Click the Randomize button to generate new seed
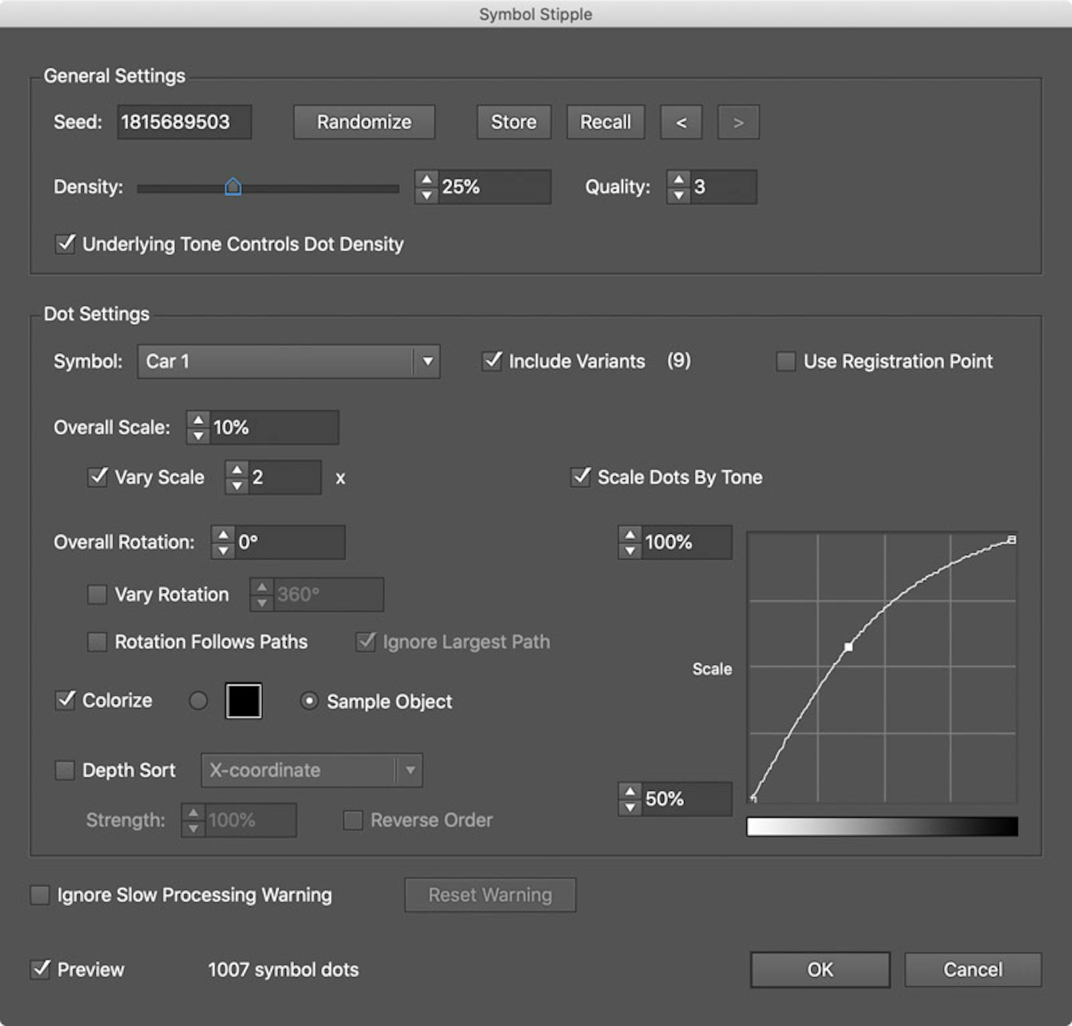This screenshot has height=1026, width=1072. click(364, 121)
